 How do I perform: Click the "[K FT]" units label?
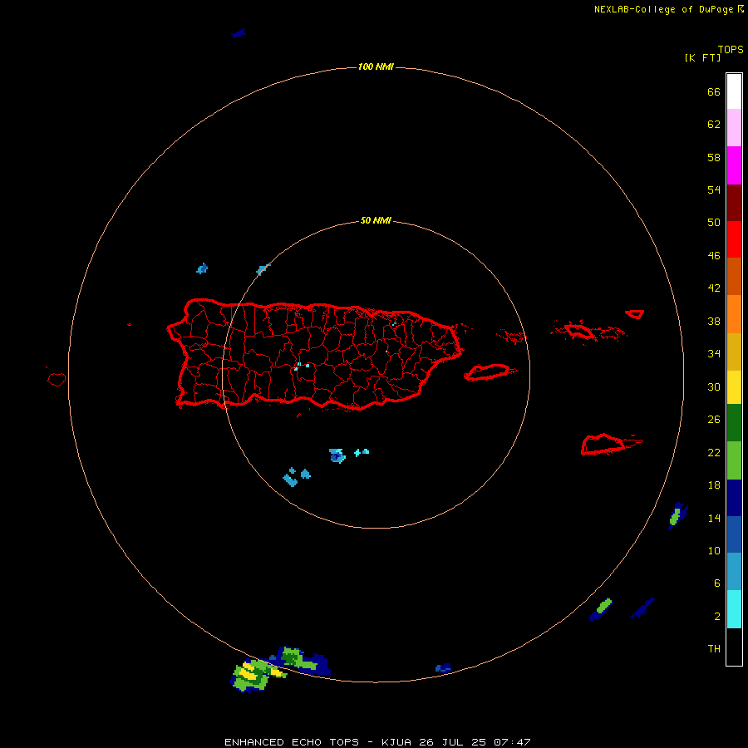(702, 57)
